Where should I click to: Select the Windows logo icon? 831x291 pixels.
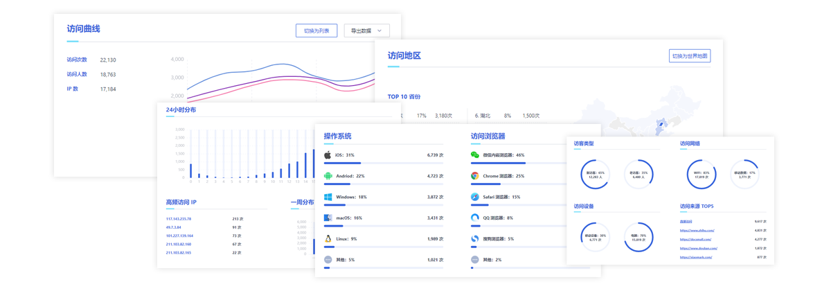(328, 197)
